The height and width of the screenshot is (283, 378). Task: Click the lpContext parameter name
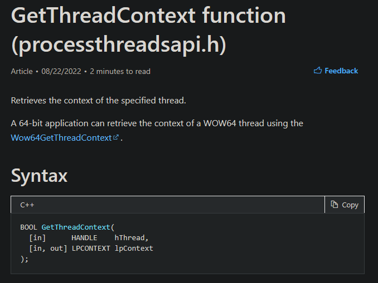point(134,248)
